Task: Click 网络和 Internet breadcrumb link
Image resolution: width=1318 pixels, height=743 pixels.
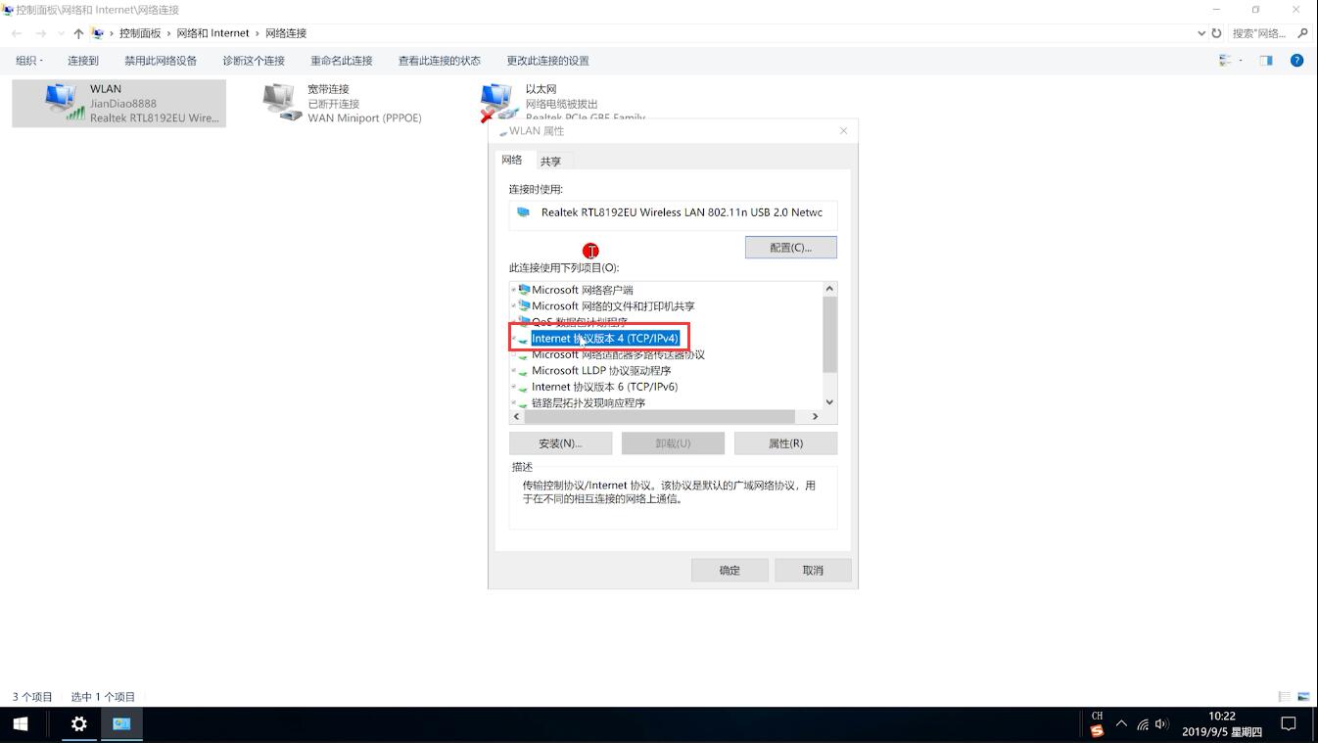Action: tap(213, 33)
